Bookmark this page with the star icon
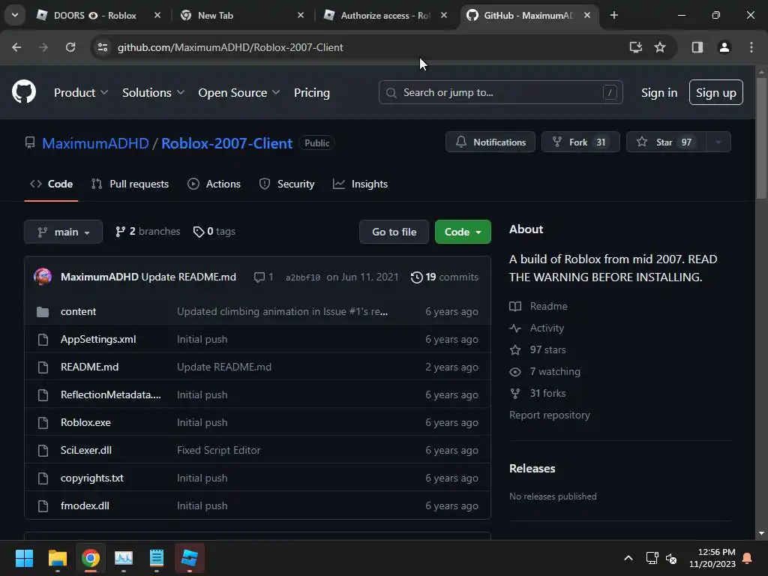This screenshot has height=576, width=768. coord(660,47)
